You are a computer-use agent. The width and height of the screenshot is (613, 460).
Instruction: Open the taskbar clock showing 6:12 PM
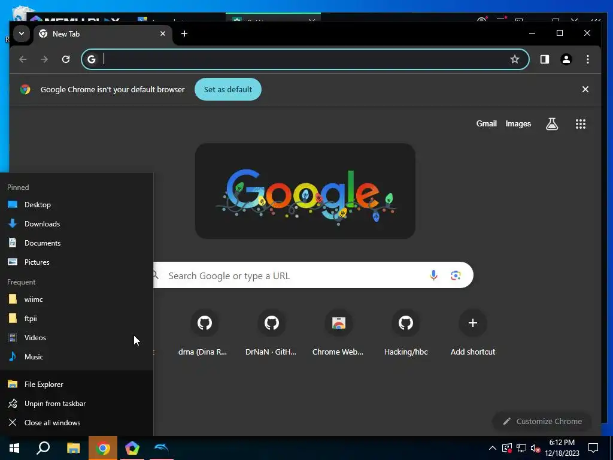coord(562,448)
